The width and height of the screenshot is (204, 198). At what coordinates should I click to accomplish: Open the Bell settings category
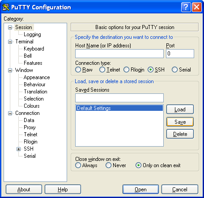point(28,56)
